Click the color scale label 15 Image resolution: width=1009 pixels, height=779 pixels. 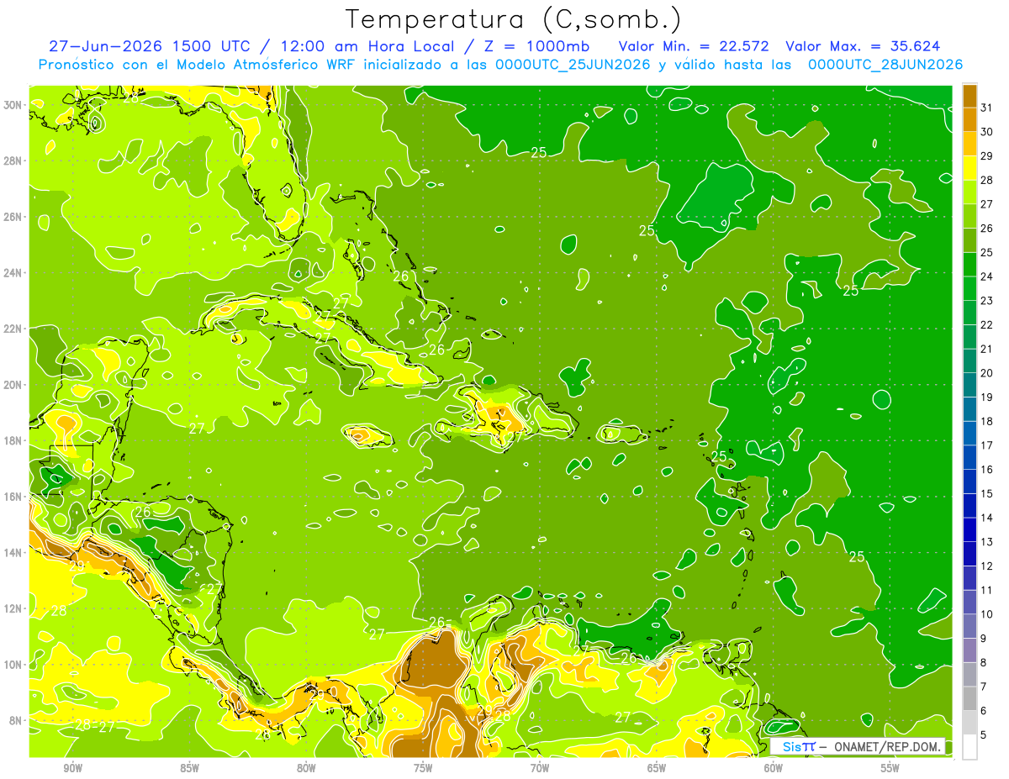coord(987,493)
